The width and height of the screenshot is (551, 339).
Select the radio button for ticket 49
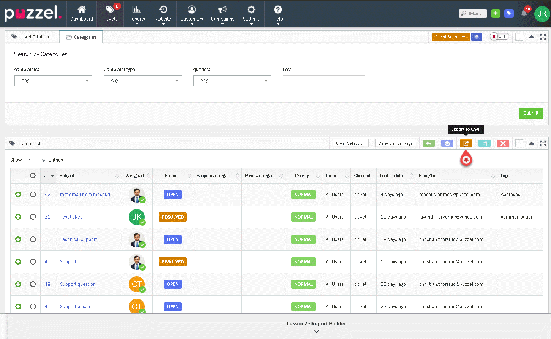coord(33,262)
